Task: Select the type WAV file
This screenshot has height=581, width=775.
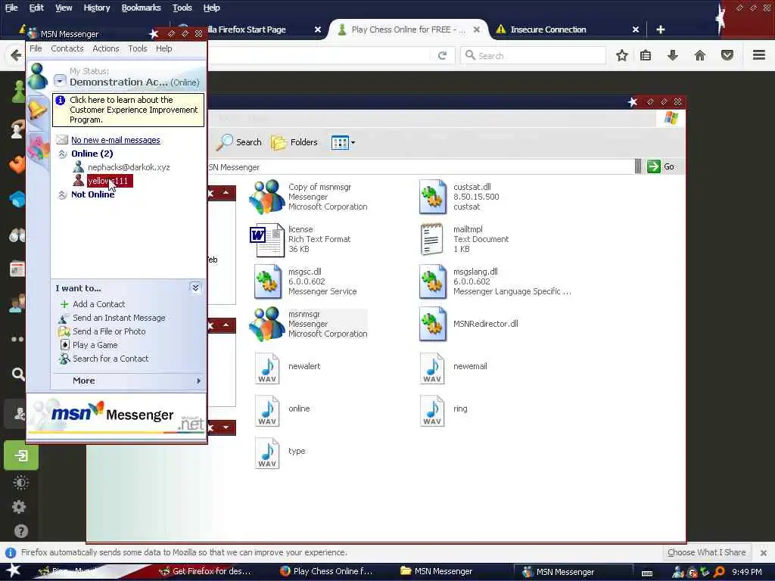Action: point(280,452)
